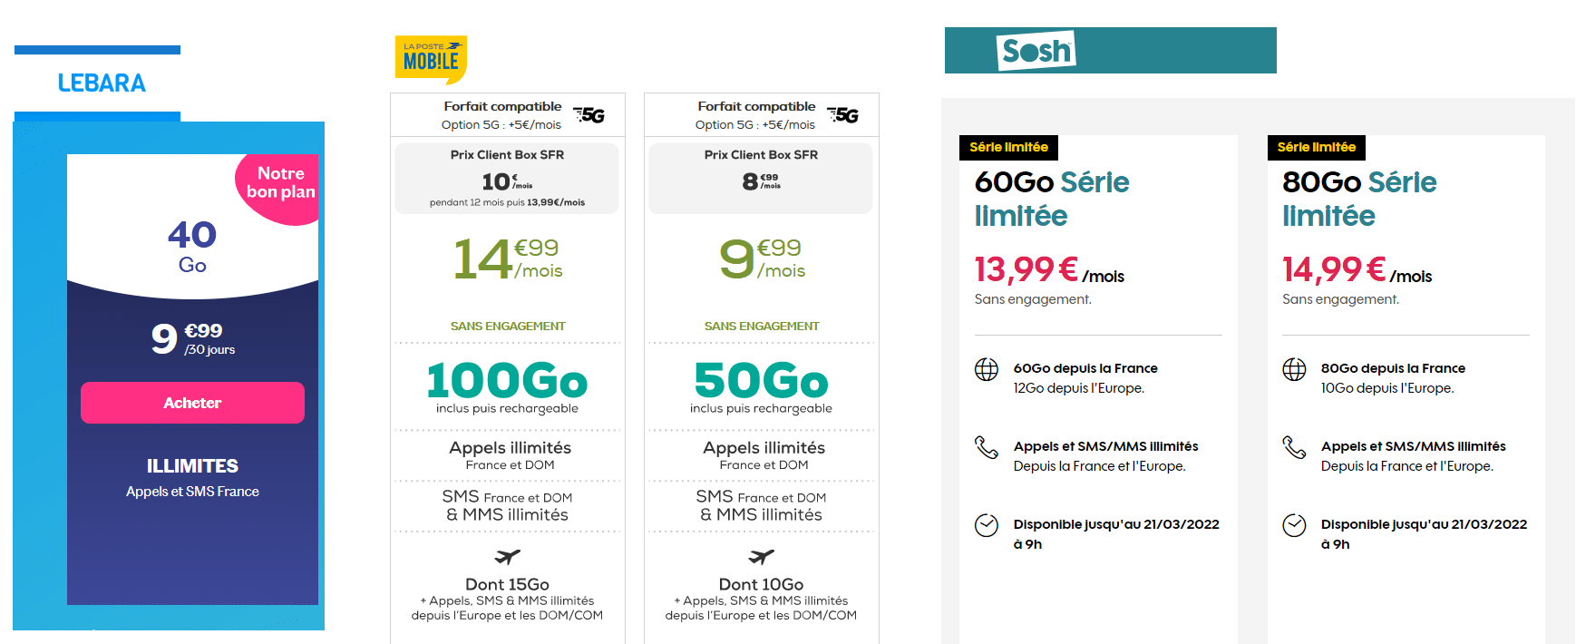Click the Acheter button on the Lebara plan
This screenshot has width=1576, height=644.
coord(192,403)
